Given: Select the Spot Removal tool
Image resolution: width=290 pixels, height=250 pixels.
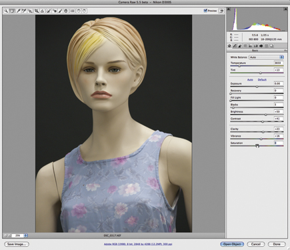Looking at the screenshot, I should click(49, 11).
